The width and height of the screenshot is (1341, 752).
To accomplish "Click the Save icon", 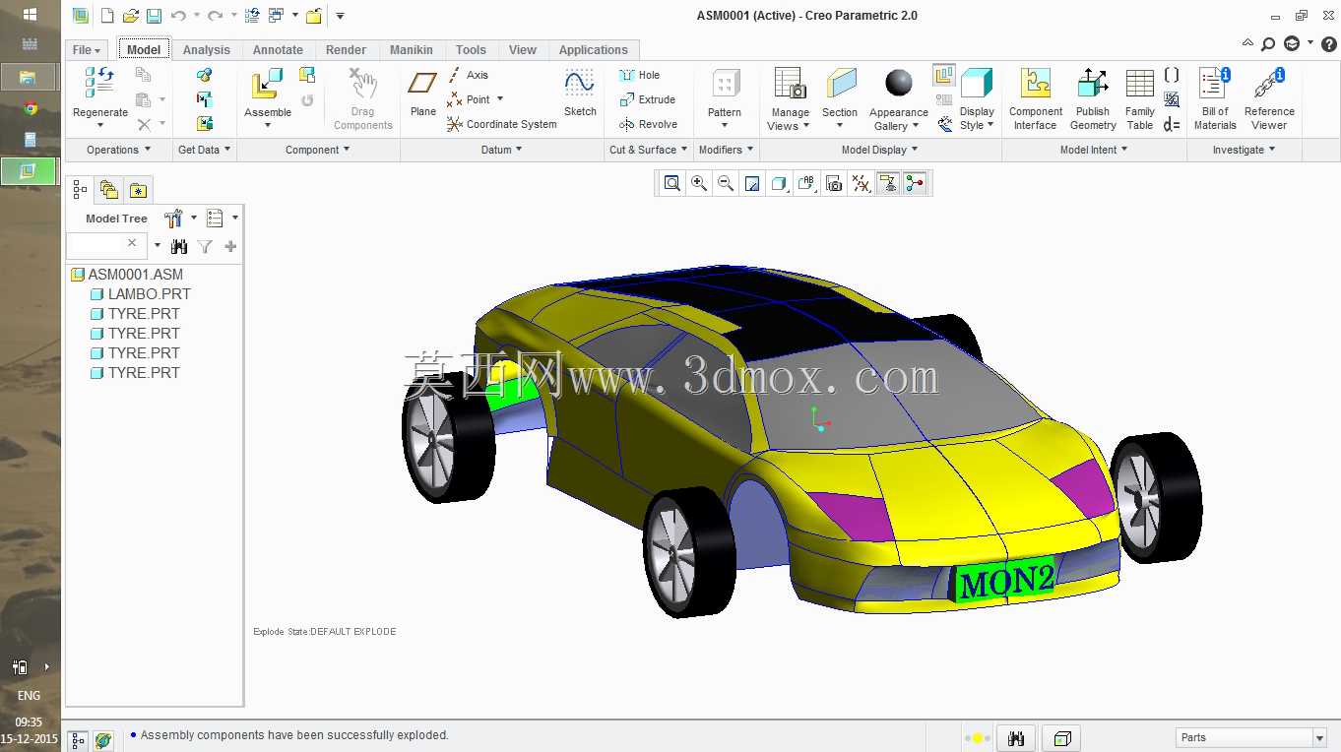I will (x=154, y=16).
